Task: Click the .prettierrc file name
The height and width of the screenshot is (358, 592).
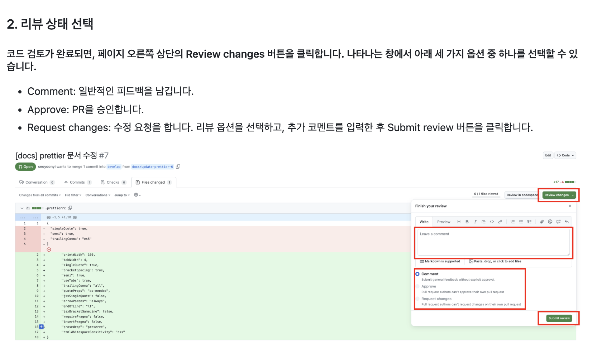Action: (56, 208)
